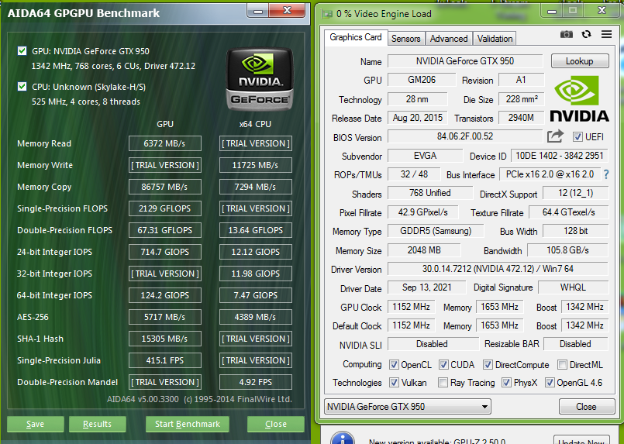Click the Bandwidth value 105.8 GB/s
624x444 pixels.
click(x=568, y=250)
